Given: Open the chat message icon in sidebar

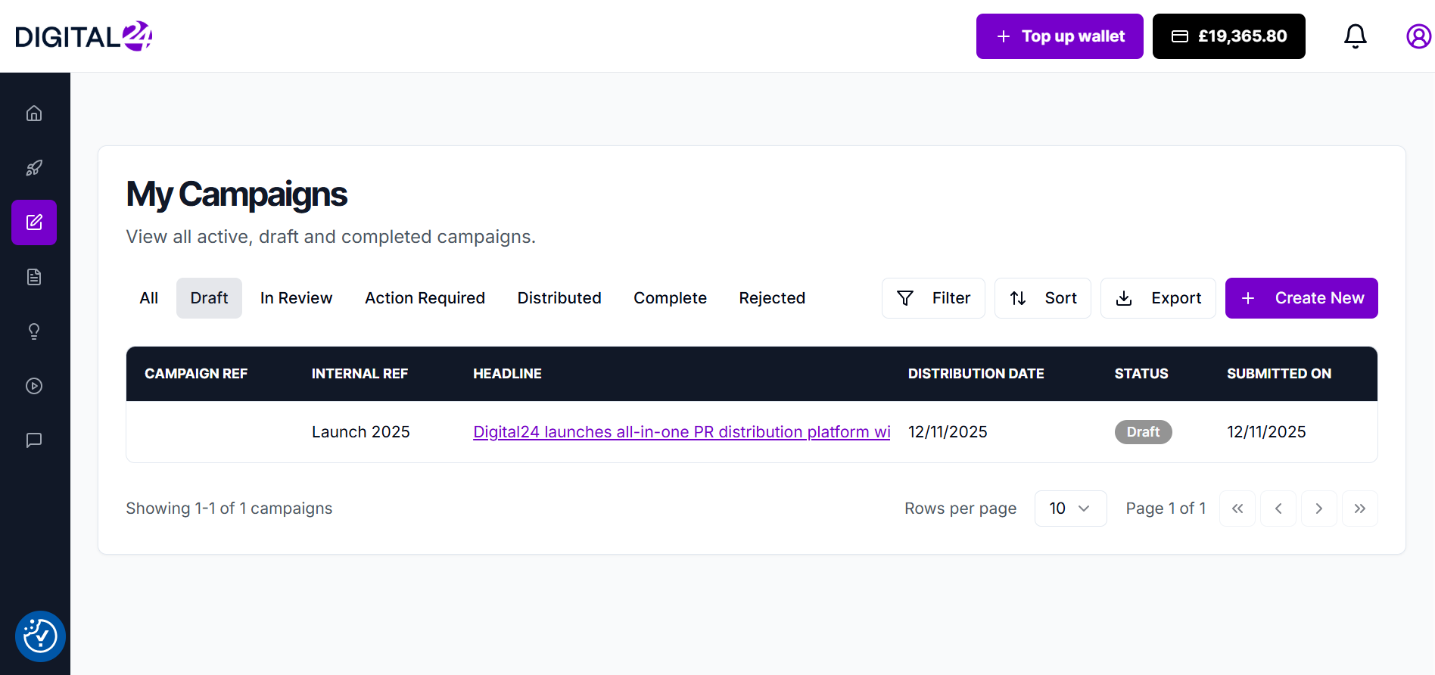Looking at the screenshot, I should click(x=34, y=440).
